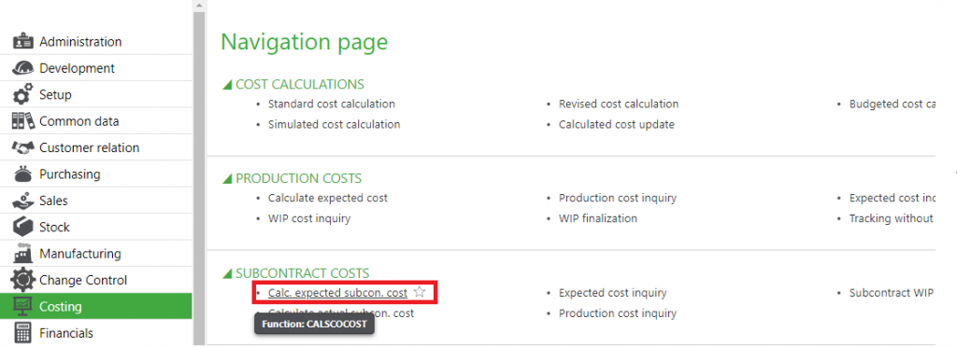This screenshot has width=957, height=347.
Task: Click the Setup gears icon
Action: pyautogui.click(x=23, y=95)
